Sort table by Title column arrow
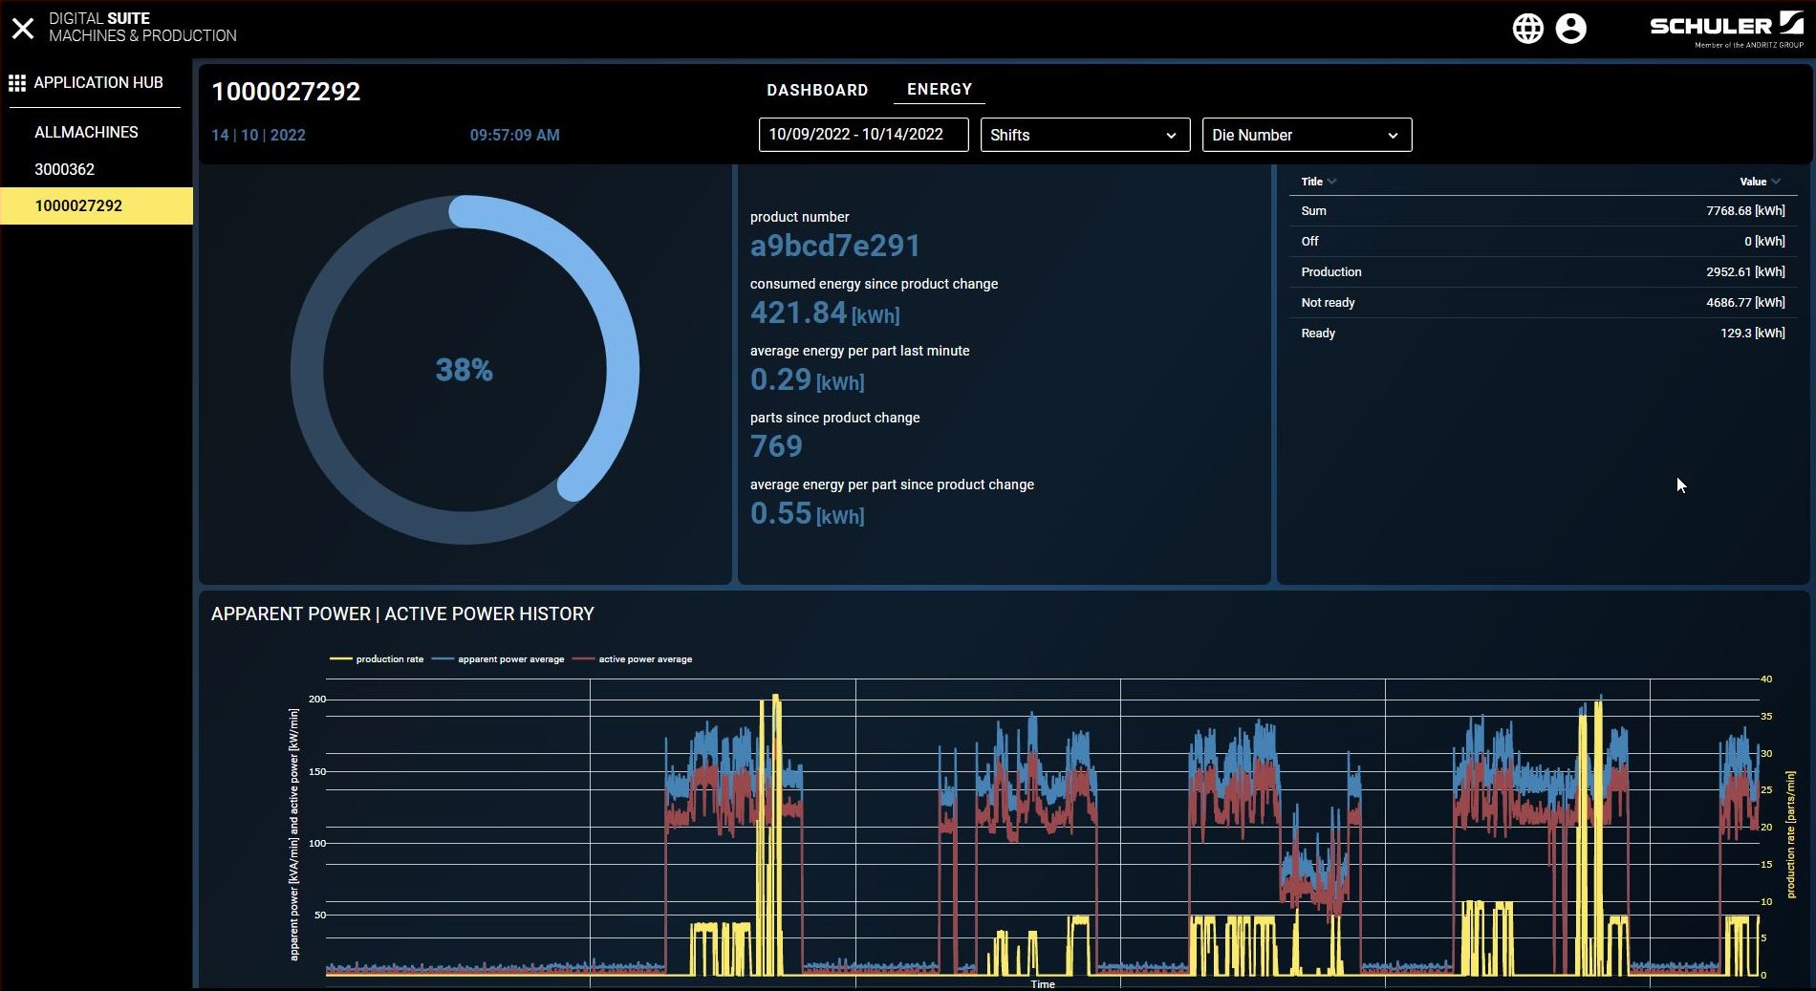The image size is (1816, 991). pos(1331,182)
